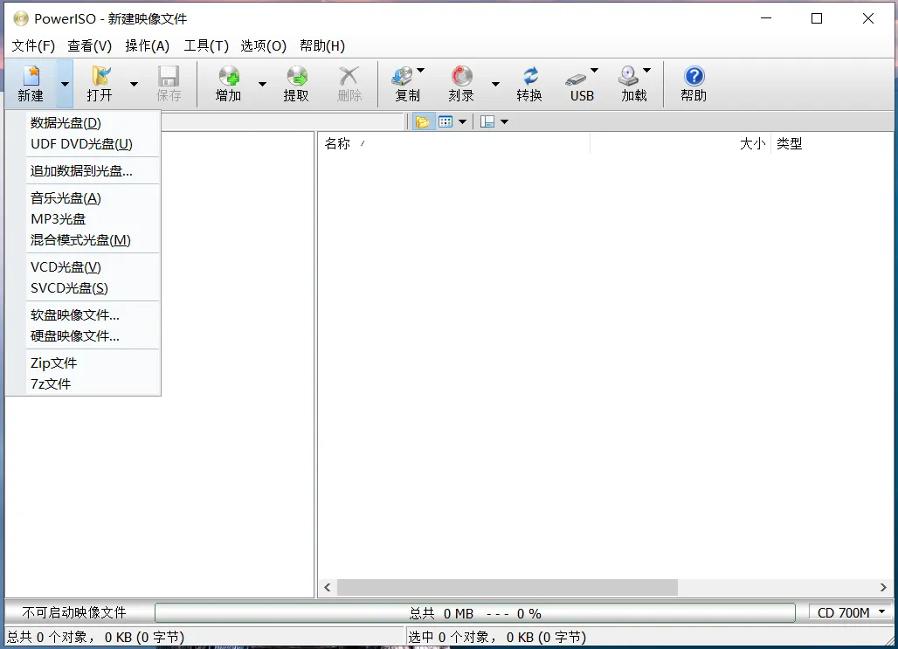The image size is (898, 649).
Task: Open the 帮助(H) menu
Action: pyautogui.click(x=322, y=45)
